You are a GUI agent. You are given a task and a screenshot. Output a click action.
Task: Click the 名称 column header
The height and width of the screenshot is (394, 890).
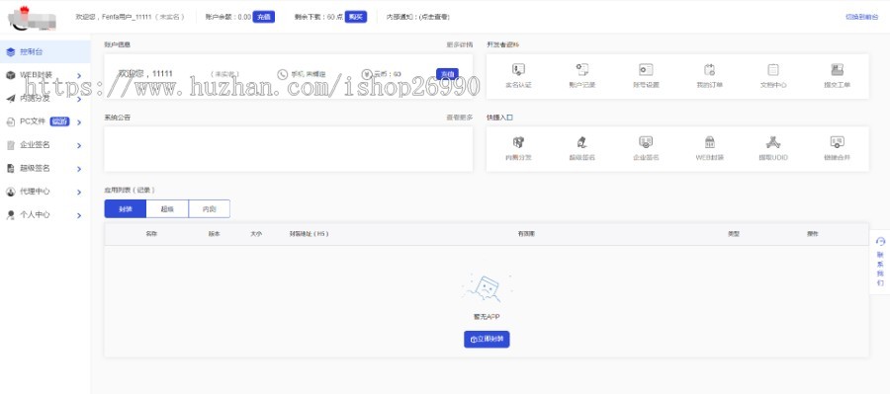point(151,234)
